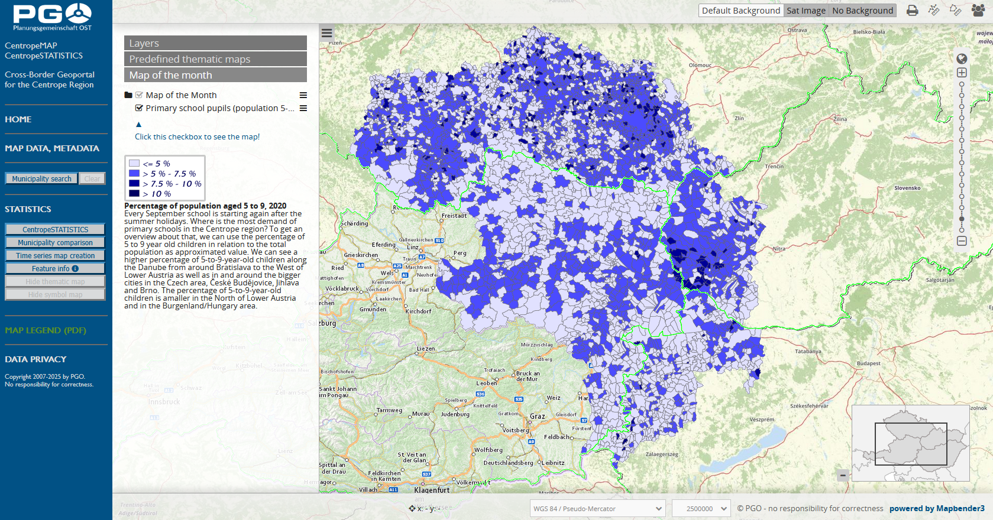Click the Feature info icon
Image resolution: width=993 pixels, height=520 pixels.
coord(75,268)
